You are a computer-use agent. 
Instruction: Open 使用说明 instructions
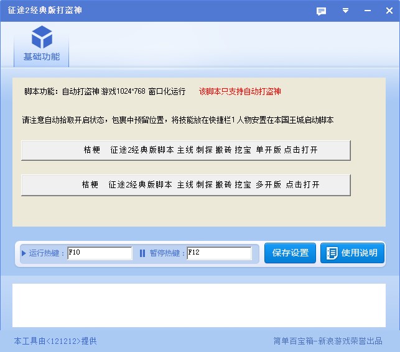tap(352, 253)
